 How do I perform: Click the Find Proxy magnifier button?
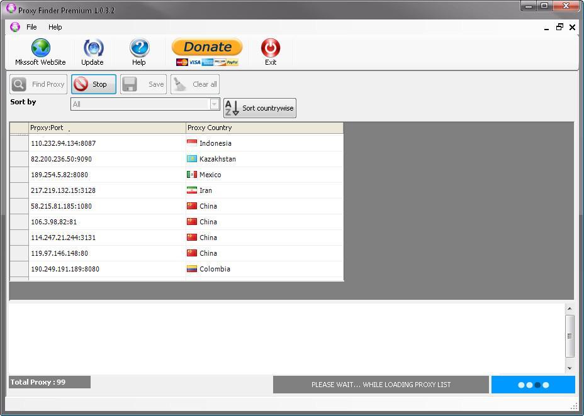point(38,84)
